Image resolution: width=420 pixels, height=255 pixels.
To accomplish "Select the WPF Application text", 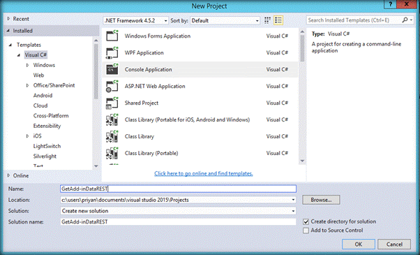I will [144, 53].
